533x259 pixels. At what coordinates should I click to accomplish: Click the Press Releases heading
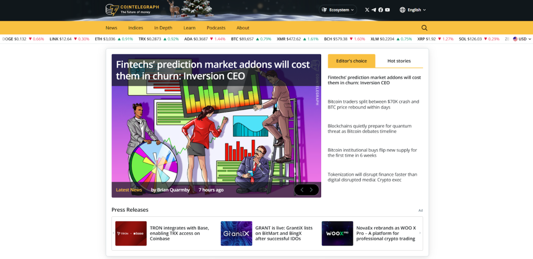pos(130,210)
